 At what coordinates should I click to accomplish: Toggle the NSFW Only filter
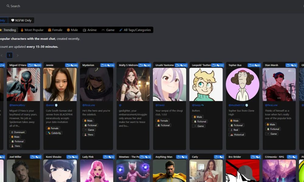(x=21, y=20)
